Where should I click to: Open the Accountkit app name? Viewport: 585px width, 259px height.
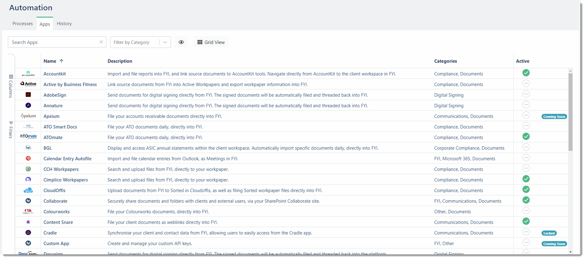click(55, 74)
